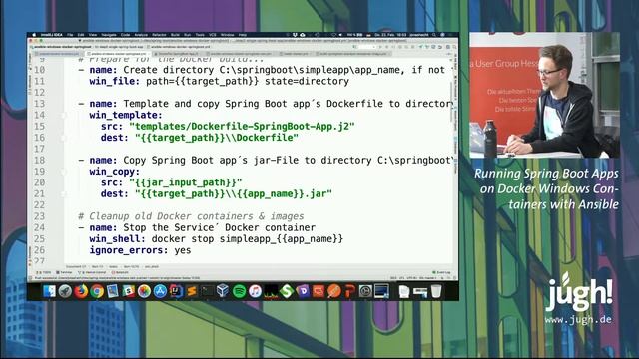639x359 pixels.
Task: Click the 'win_copy:' key
Action: click(115, 172)
